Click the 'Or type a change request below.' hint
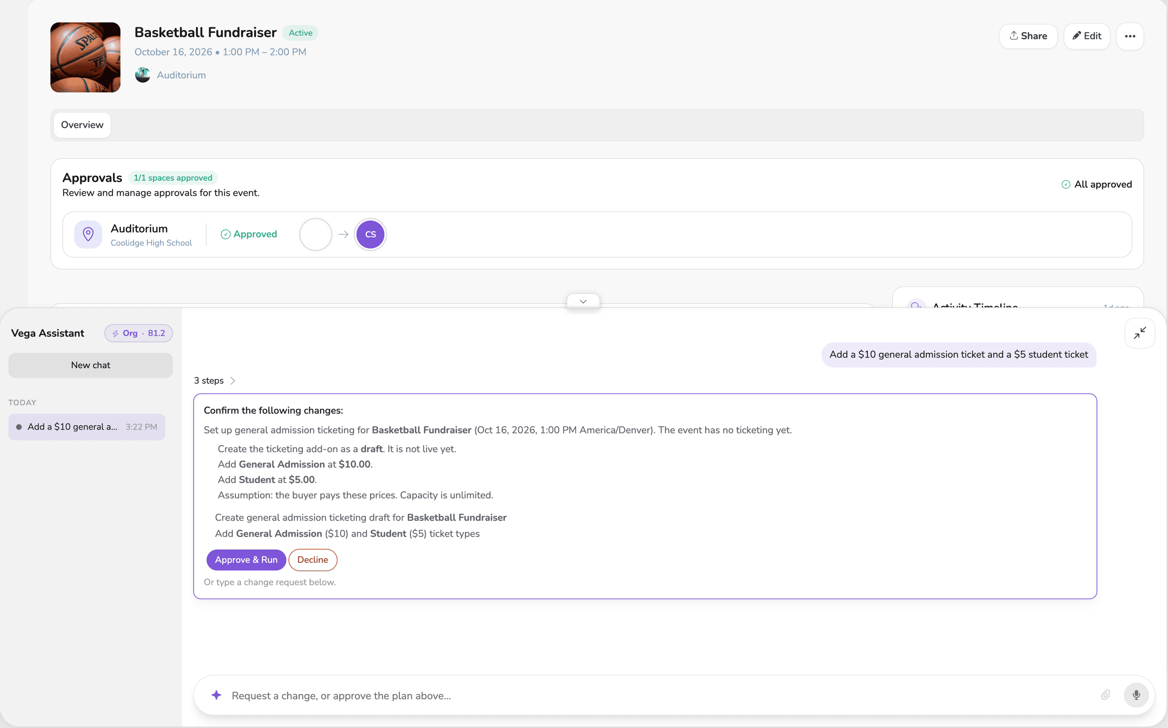The height and width of the screenshot is (728, 1168). click(270, 582)
